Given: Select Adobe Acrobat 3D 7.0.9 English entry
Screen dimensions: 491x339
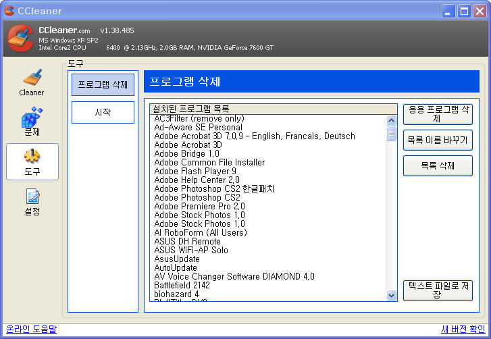Looking at the screenshot, I should point(255,136).
